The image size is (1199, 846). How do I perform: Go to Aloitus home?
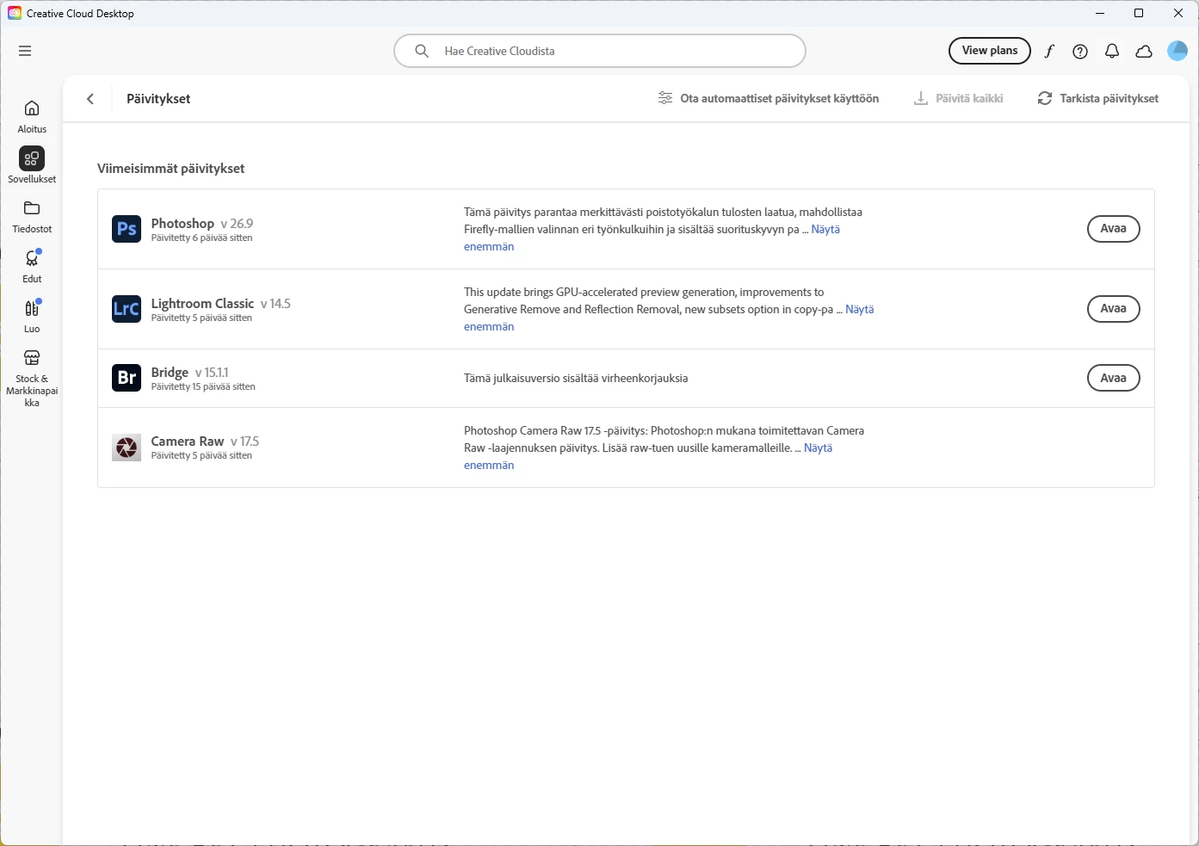point(32,117)
